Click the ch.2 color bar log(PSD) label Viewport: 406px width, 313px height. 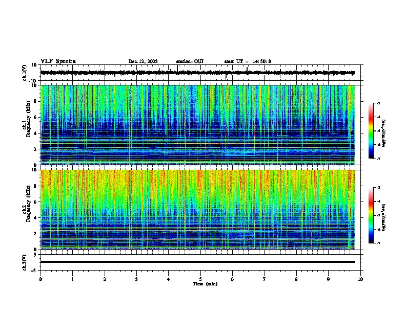384,218
